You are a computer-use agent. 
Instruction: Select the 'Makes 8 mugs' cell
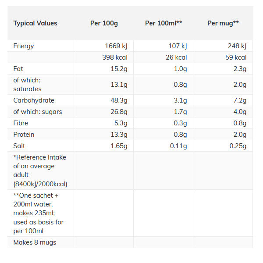[x=35, y=242]
